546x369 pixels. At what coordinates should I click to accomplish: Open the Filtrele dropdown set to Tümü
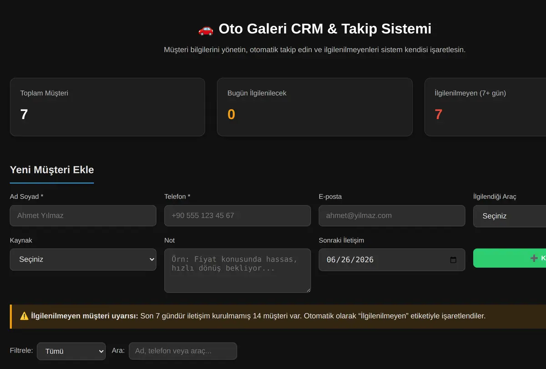pos(71,351)
